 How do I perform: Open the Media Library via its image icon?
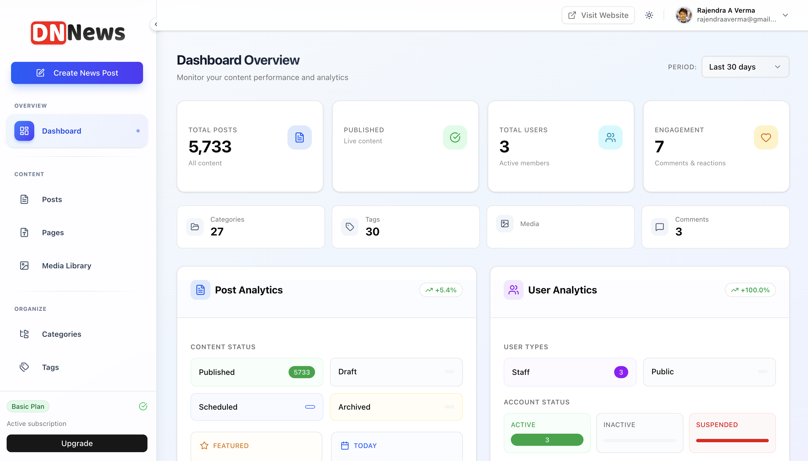point(24,266)
